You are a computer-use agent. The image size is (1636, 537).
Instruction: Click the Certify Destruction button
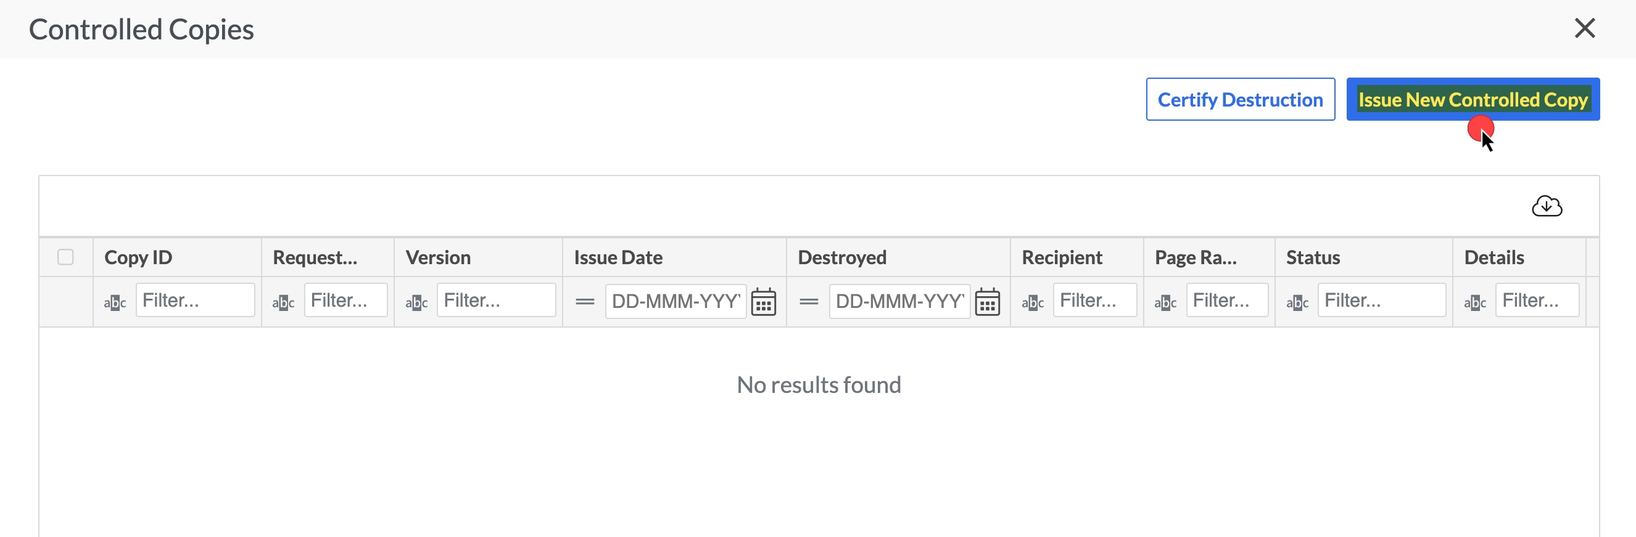click(1241, 100)
